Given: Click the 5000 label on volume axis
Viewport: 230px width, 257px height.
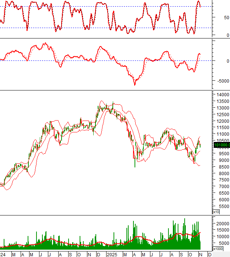Looking at the screenshot, I should [222, 243].
